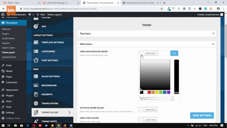Click the vertical hue strip slider
227x128 pixels.
(x=177, y=77)
